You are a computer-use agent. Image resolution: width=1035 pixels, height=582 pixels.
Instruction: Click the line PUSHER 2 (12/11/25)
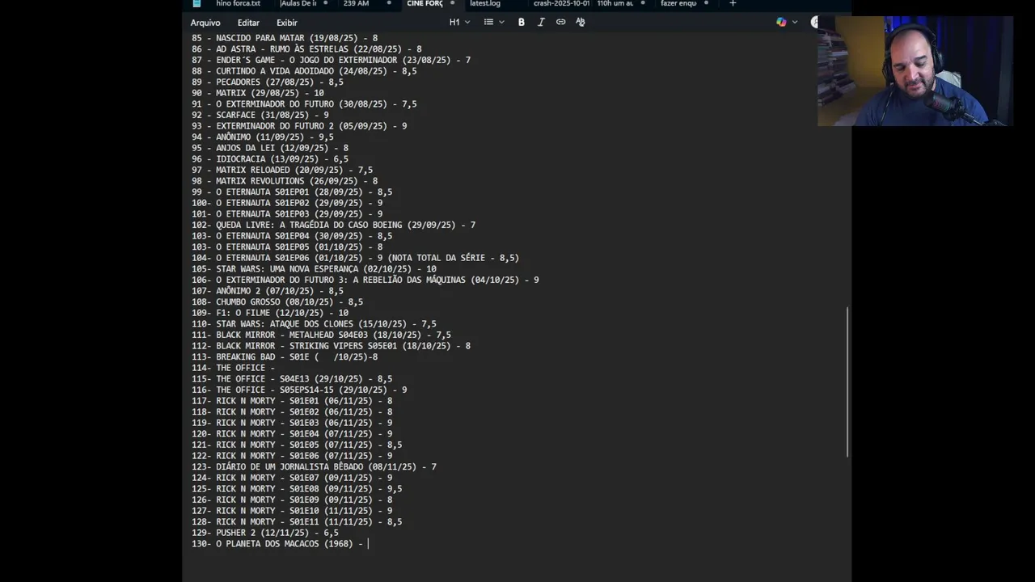(265, 533)
